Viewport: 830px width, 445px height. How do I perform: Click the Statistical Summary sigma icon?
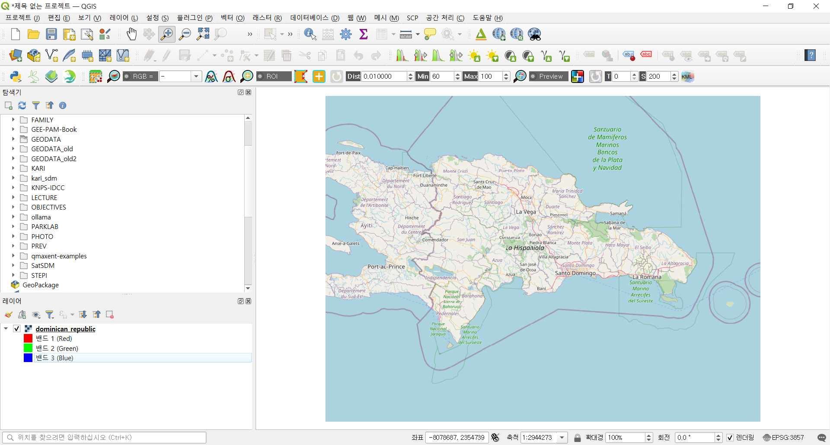click(364, 34)
